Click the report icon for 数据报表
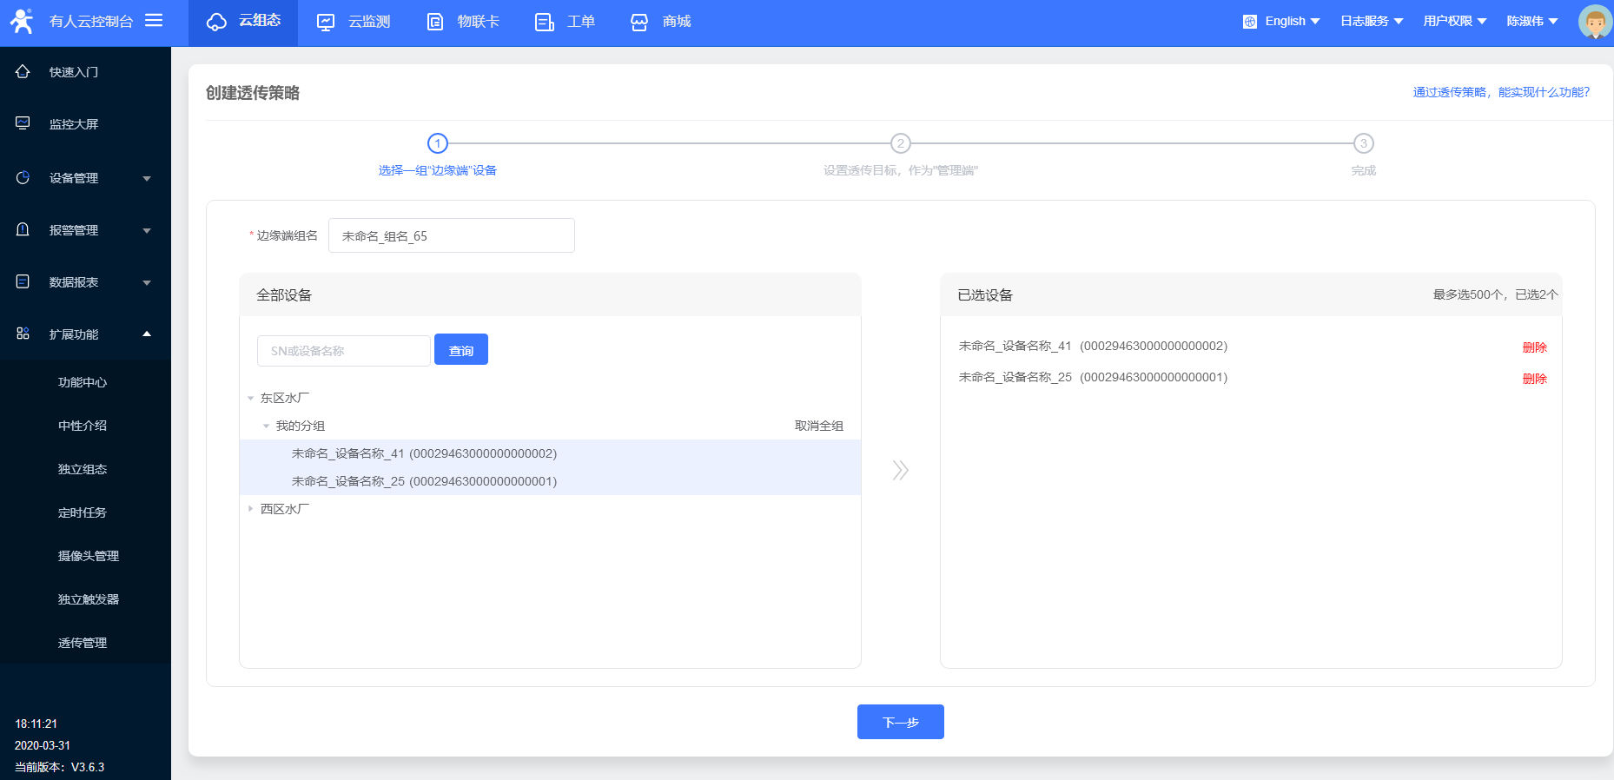The width and height of the screenshot is (1614, 780). [x=23, y=281]
